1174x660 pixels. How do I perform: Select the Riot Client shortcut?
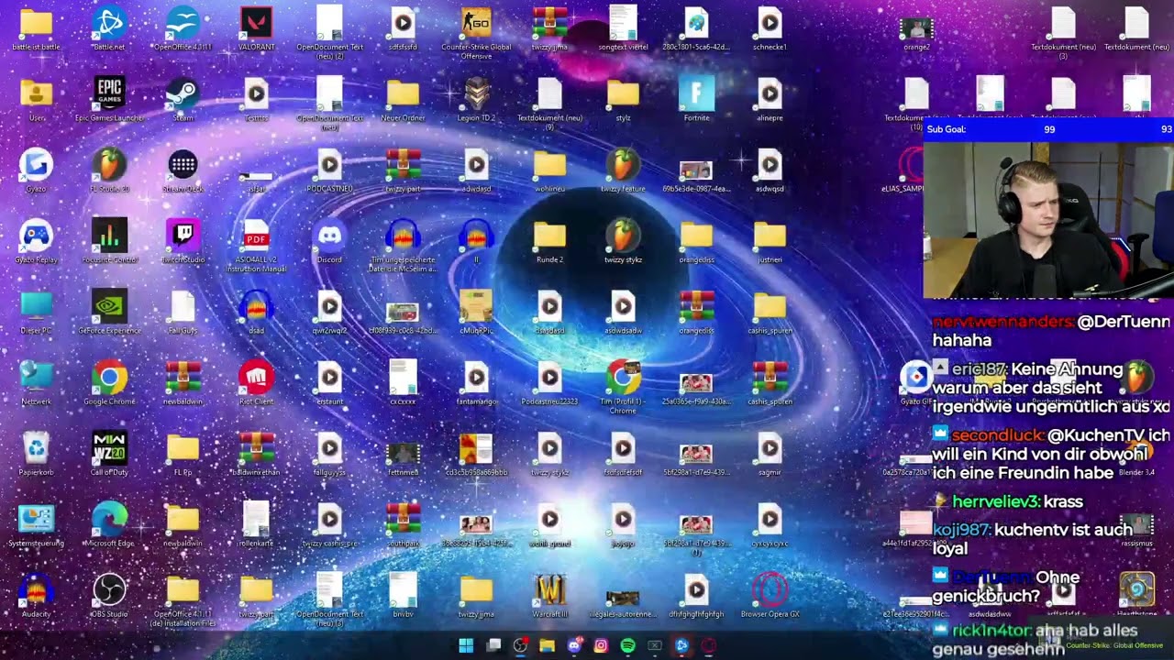tap(256, 383)
